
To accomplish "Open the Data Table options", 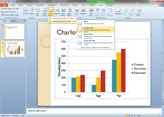I will 69,12.
